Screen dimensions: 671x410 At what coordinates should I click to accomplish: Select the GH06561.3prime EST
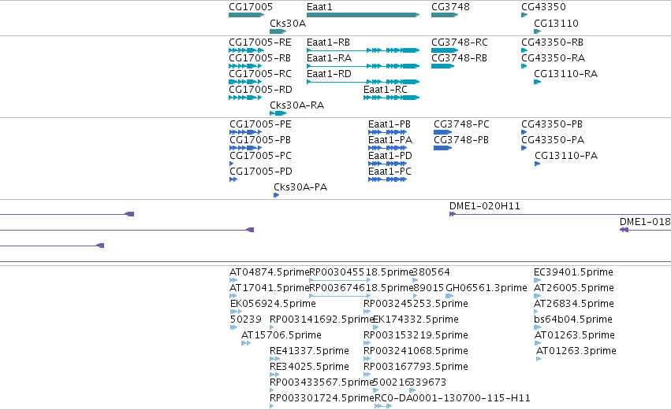pos(449,296)
